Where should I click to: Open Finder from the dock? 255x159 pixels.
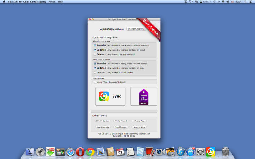tap(30, 152)
